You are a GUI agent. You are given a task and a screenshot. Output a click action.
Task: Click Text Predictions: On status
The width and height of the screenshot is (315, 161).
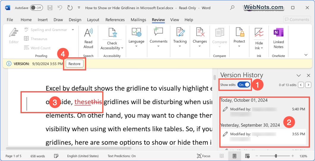pos(122,156)
